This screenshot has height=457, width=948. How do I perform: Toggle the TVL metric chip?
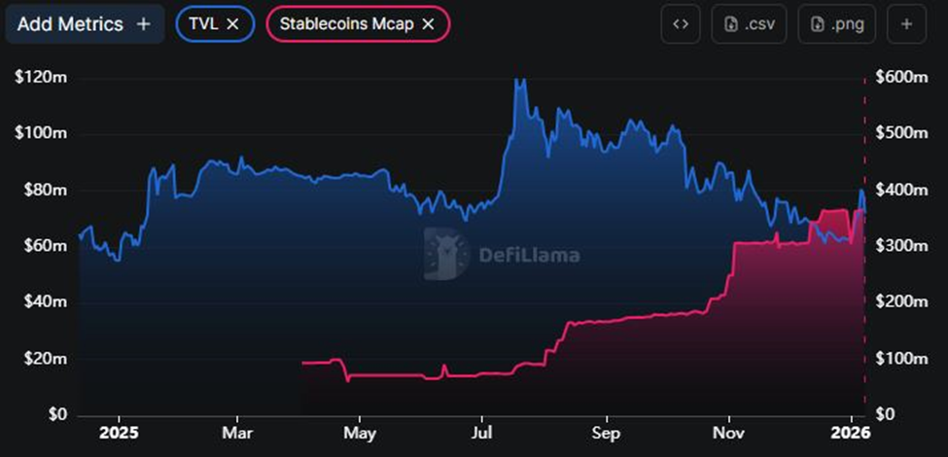coord(203,24)
